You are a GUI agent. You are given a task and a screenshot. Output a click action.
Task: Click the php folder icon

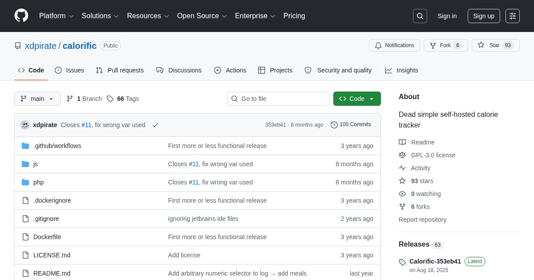(25, 182)
